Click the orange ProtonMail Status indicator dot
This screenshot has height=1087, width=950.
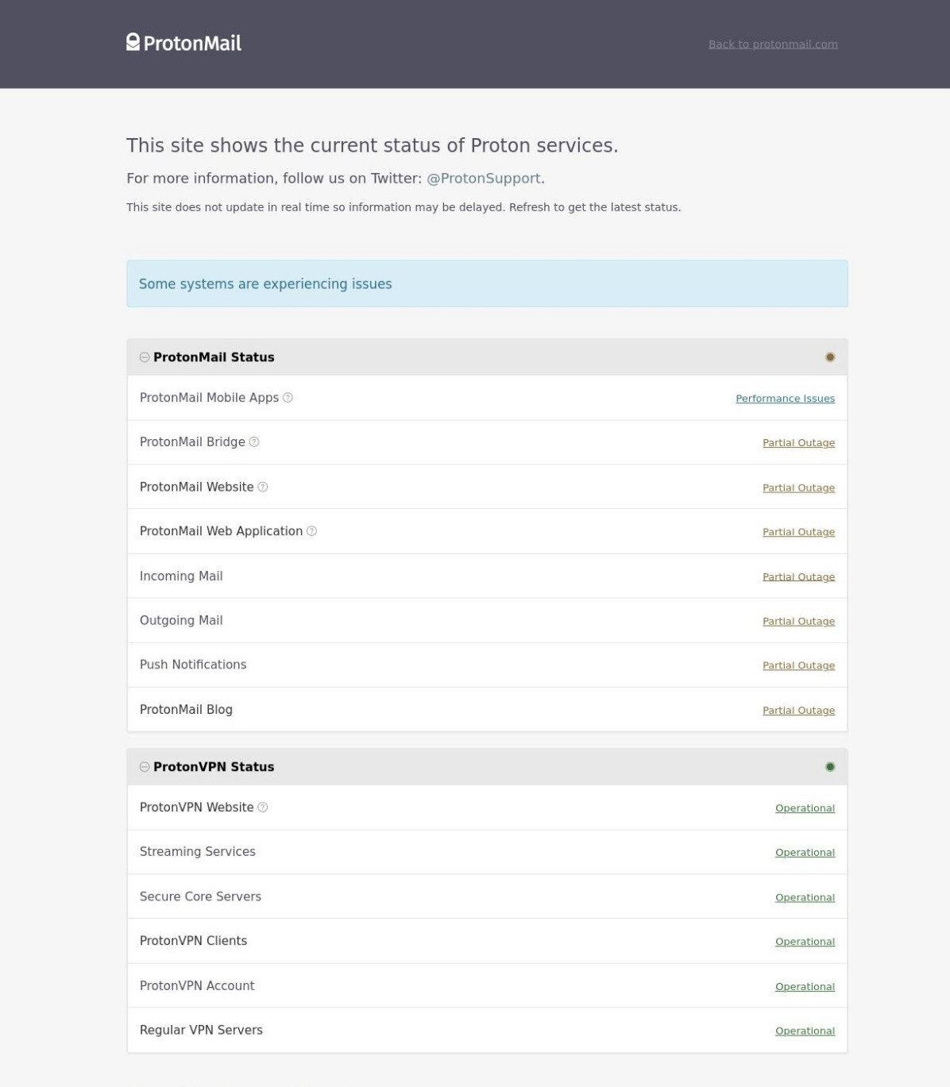click(x=830, y=357)
